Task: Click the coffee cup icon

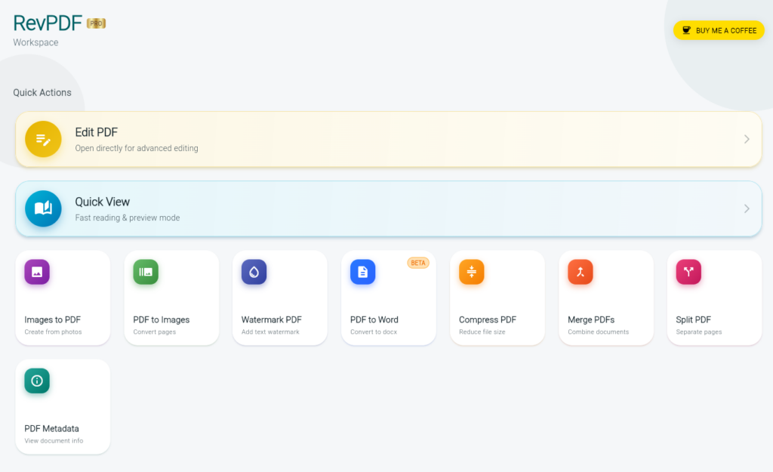Action: point(686,30)
